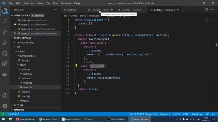Expand the Outline section
Viewport: 218px width, 122px height.
pos(18,105)
